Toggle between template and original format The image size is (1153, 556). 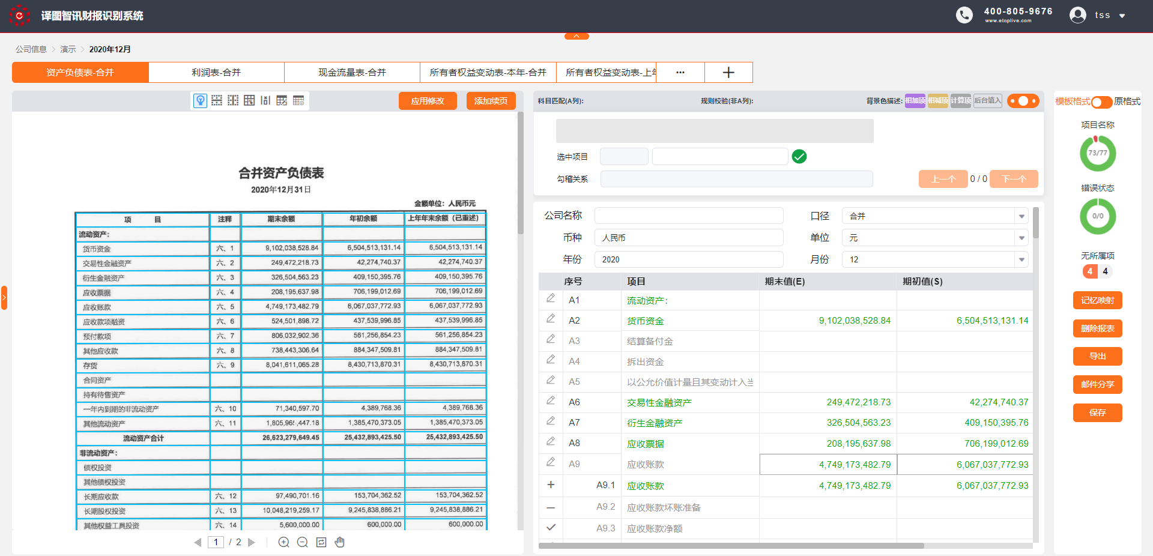1102,102
